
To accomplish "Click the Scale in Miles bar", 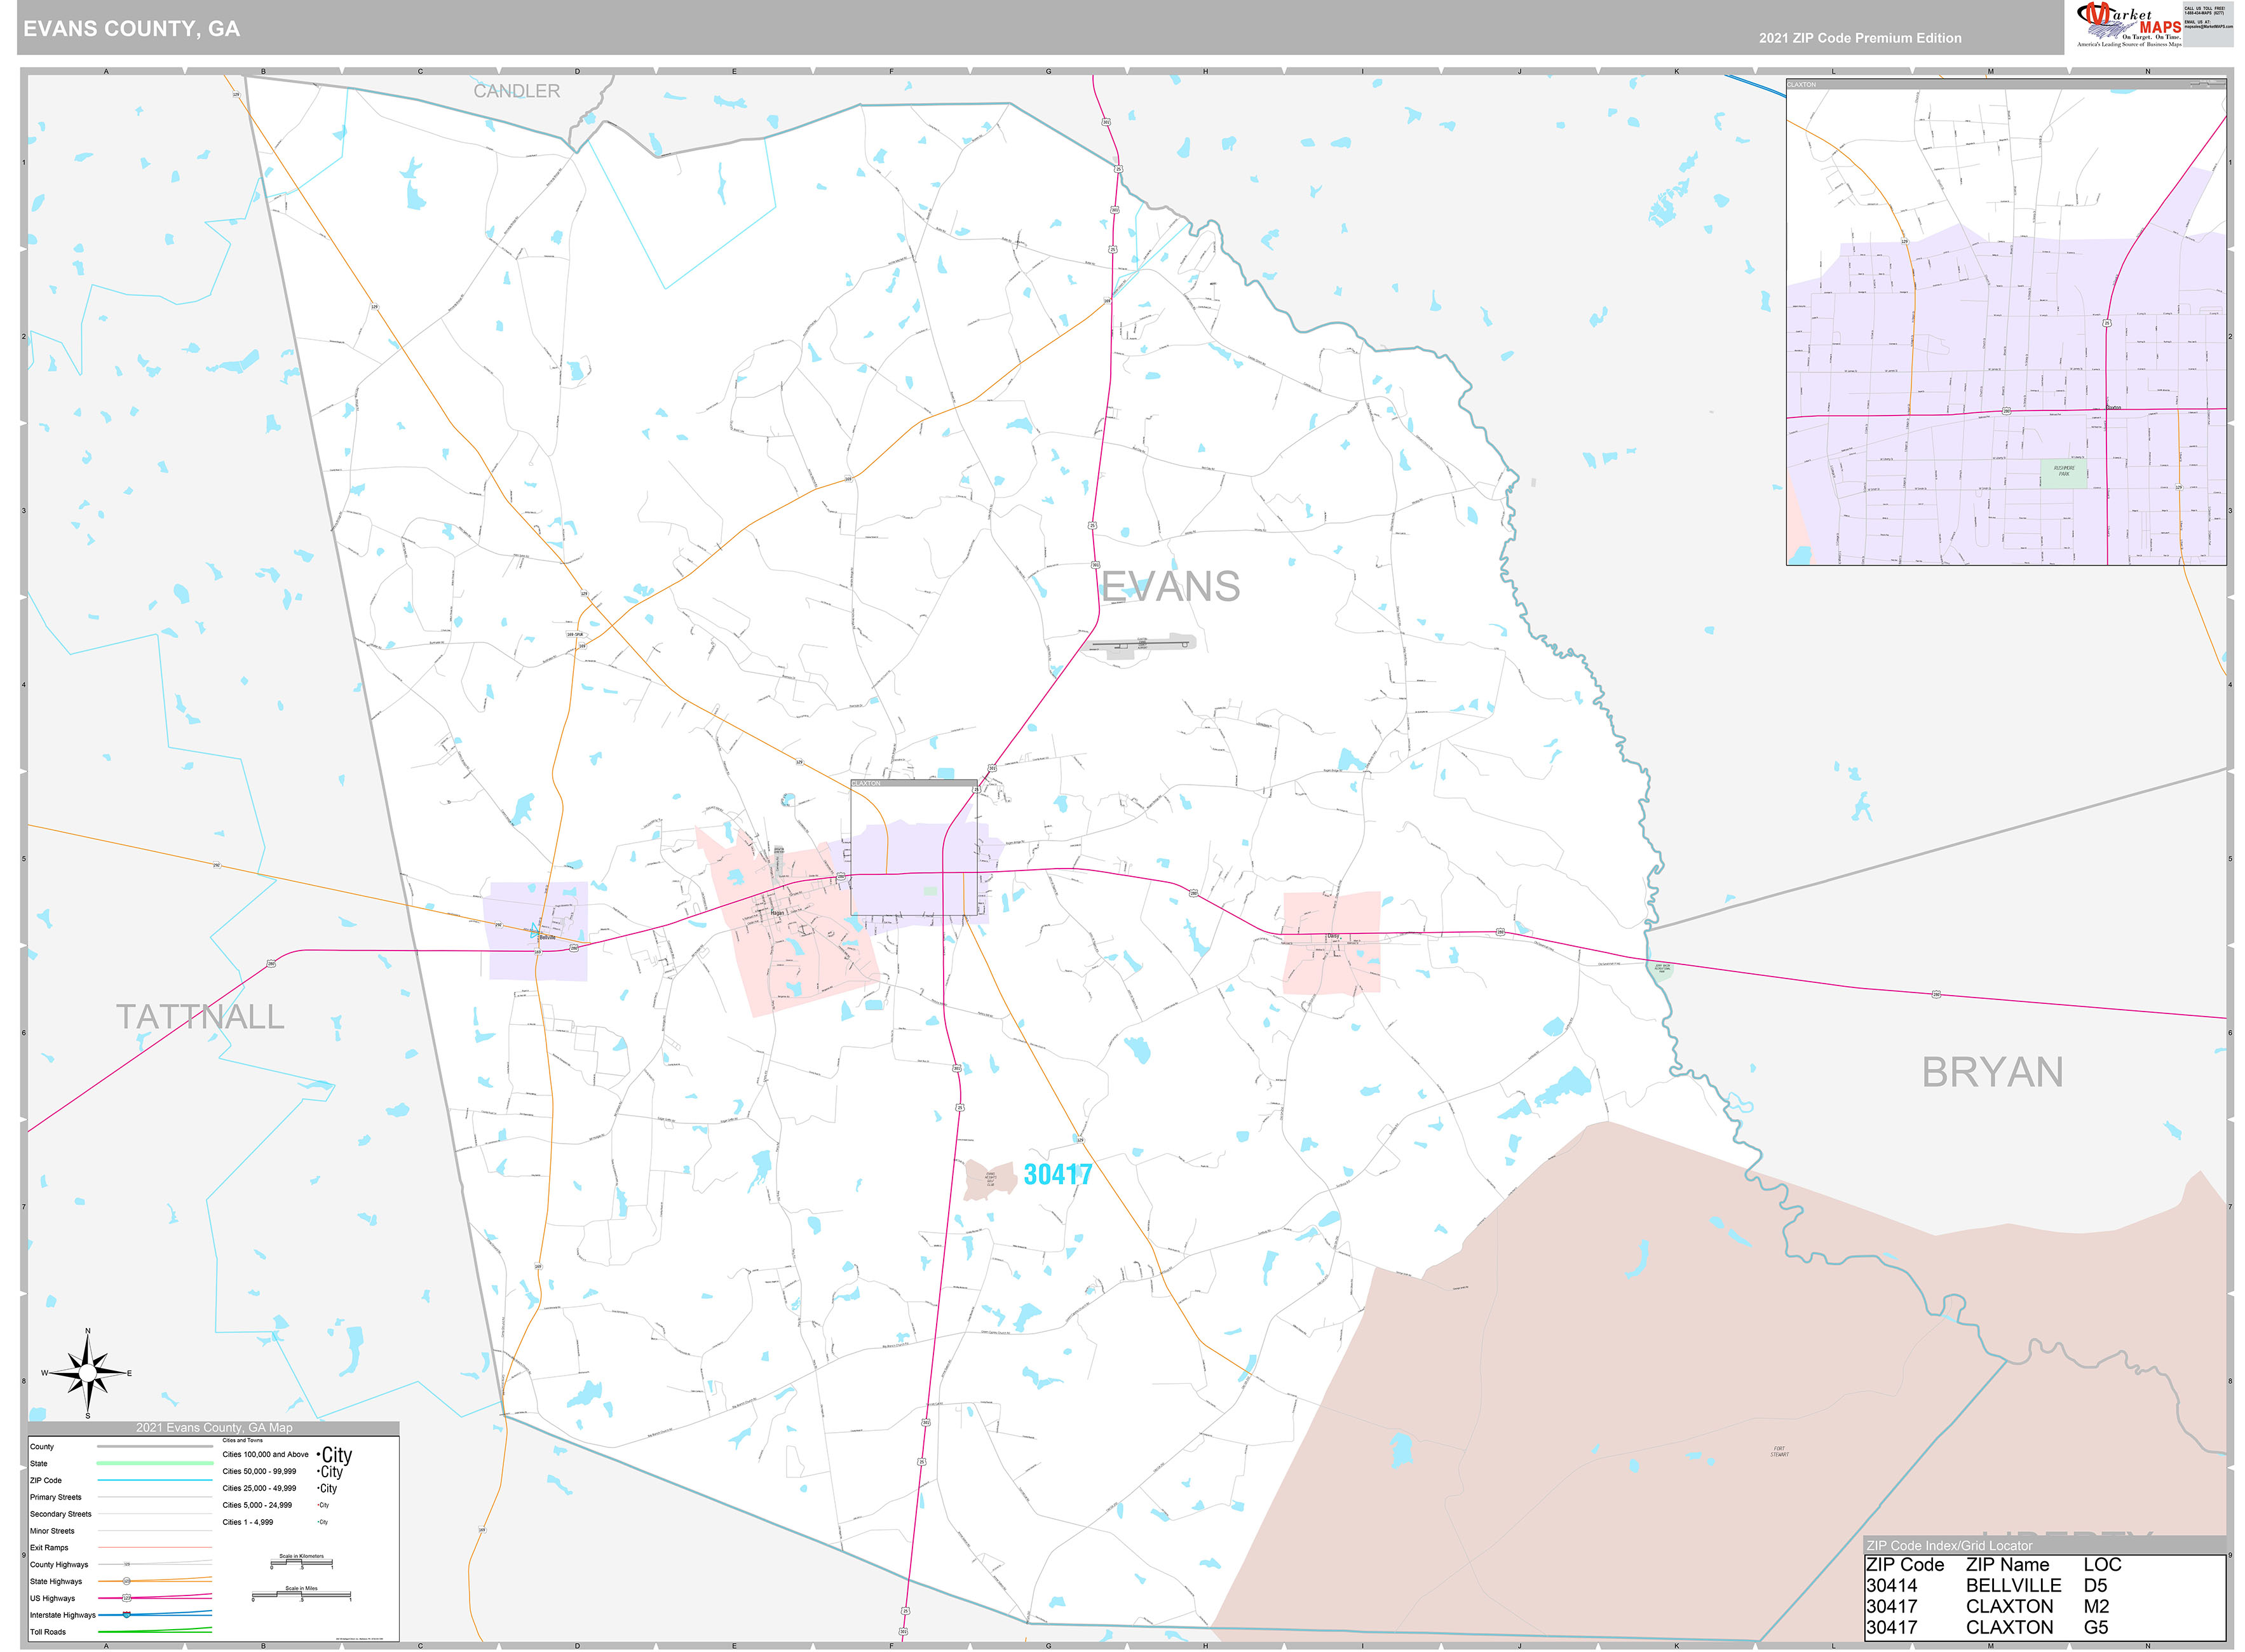I will 301,1596.
